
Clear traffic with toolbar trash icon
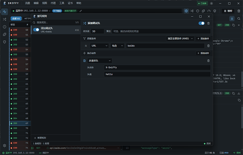[239, 11]
